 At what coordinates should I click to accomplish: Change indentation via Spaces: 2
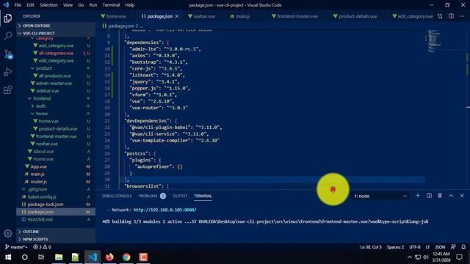tap(395, 247)
